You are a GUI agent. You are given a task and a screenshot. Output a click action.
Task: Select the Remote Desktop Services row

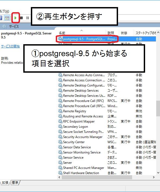click(x=107, y=91)
